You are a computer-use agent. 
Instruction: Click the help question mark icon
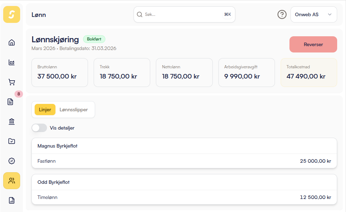pyautogui.click(x=282, y=14)
